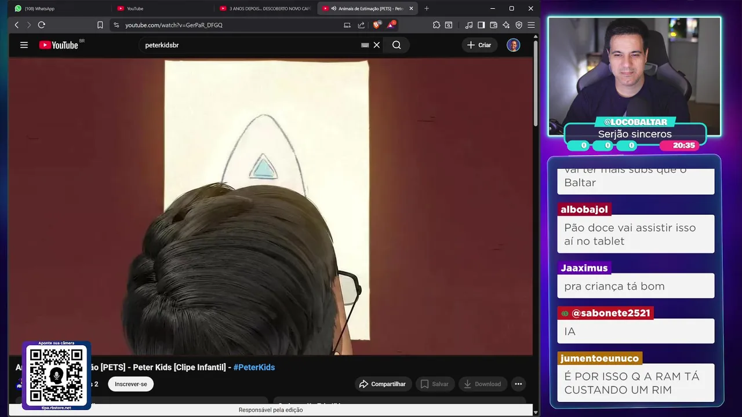Clear the search query text

pos(377,45)
